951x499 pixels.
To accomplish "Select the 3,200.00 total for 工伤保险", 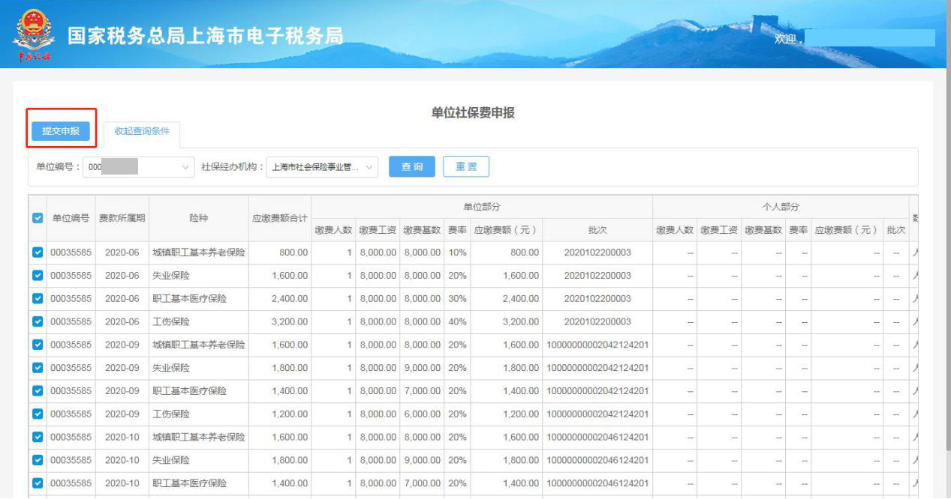I will (x=280, y=322).
